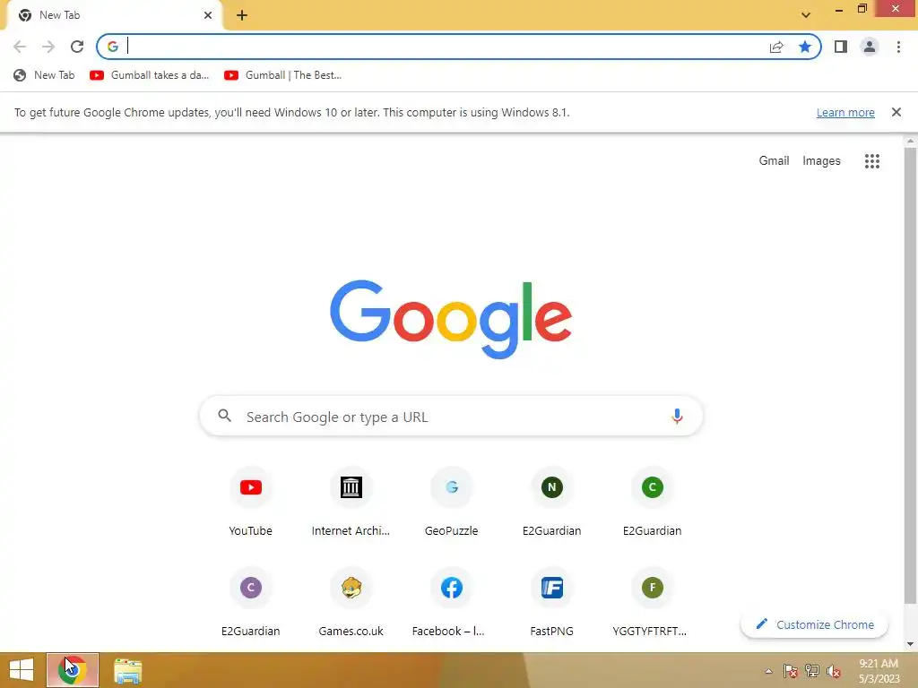Open the Games.co.uk shortcut tile

pos(351,603)
